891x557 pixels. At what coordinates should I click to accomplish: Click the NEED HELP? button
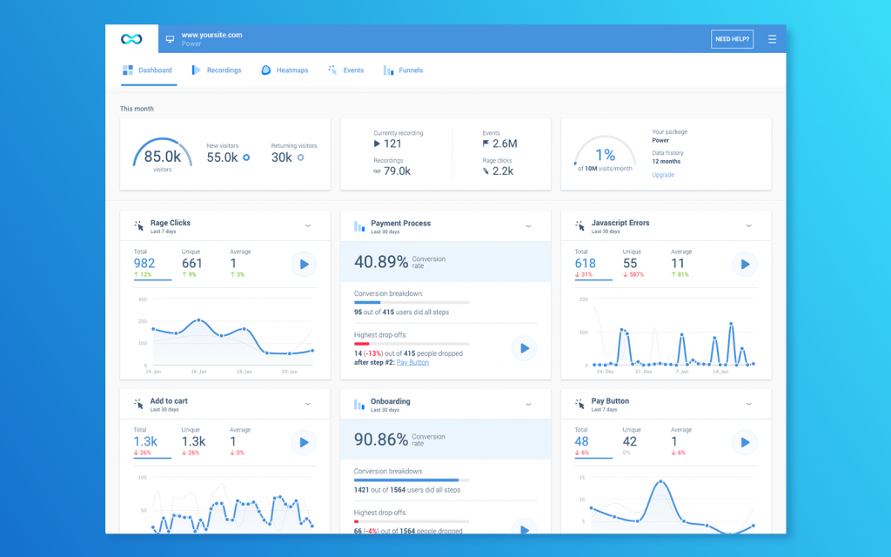732,38
